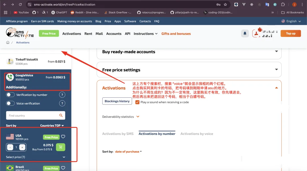The height and width of the screenshot is (171, 307).
Task: Reload the page
Action: tap(20, 5)
